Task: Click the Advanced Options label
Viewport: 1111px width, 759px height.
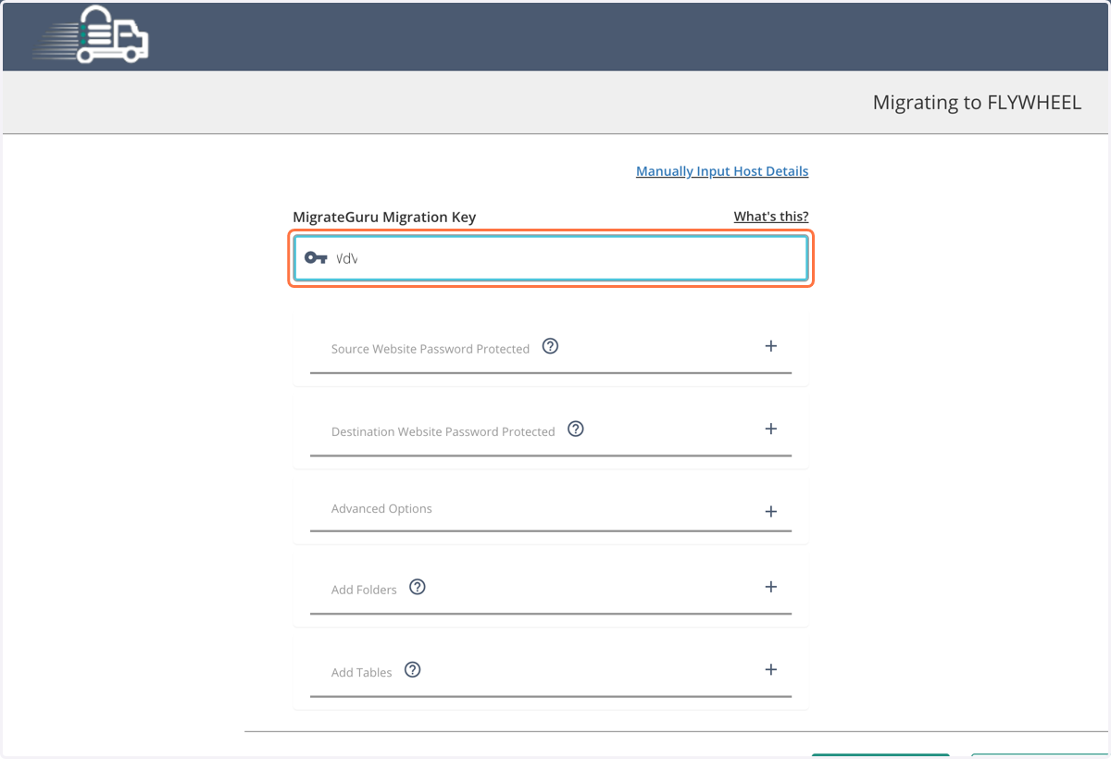Action: (x=381, y=509)
